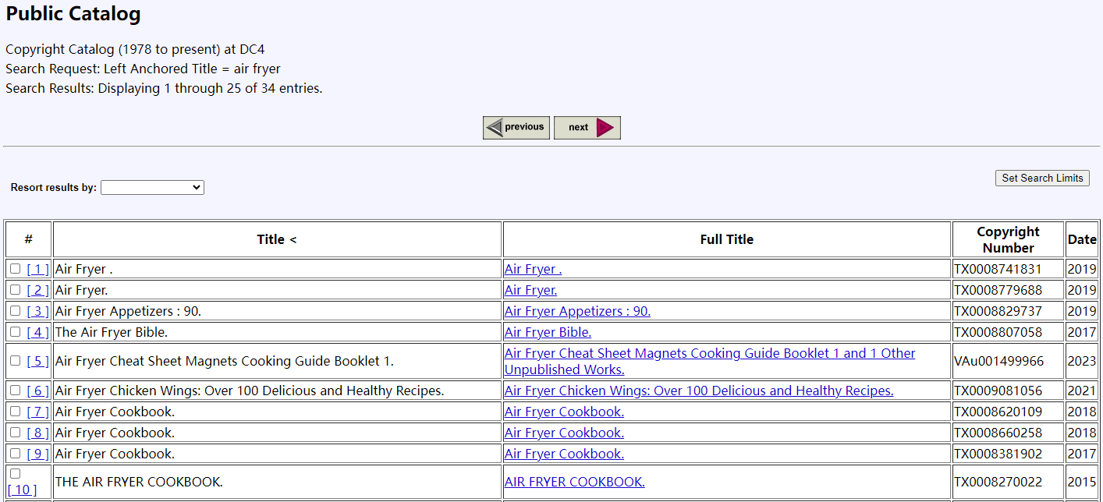
Task: Open Air Fryer Cookbook link for TX0008660258
Action: [x=564, y=433]
